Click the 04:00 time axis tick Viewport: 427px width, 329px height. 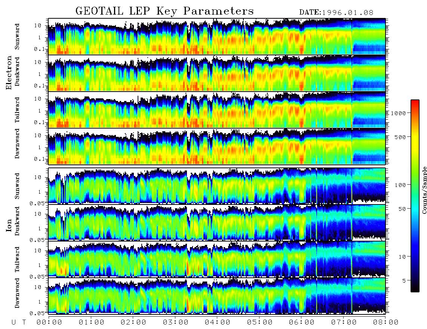pyautogui.click(x=218, y=322)
